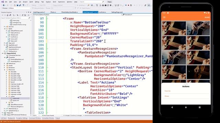
Task: Open the Debug menu
Action: 37,2
